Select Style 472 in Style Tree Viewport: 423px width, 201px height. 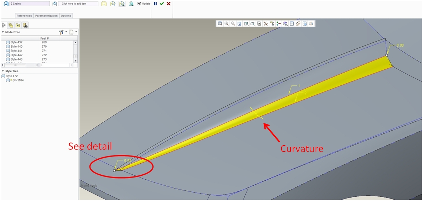tap(10, 76)
